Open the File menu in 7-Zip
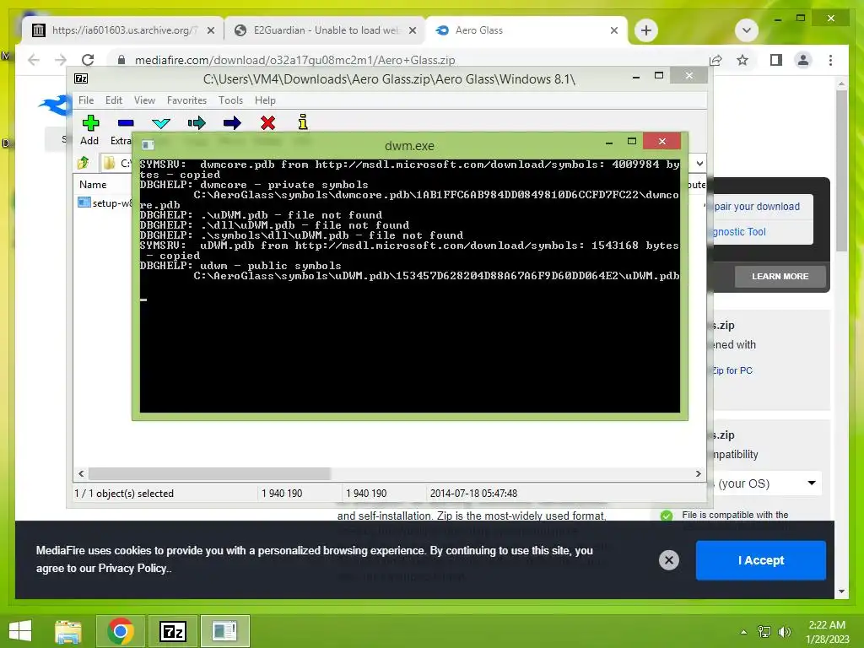864x648 pixels. coord(86,100)
